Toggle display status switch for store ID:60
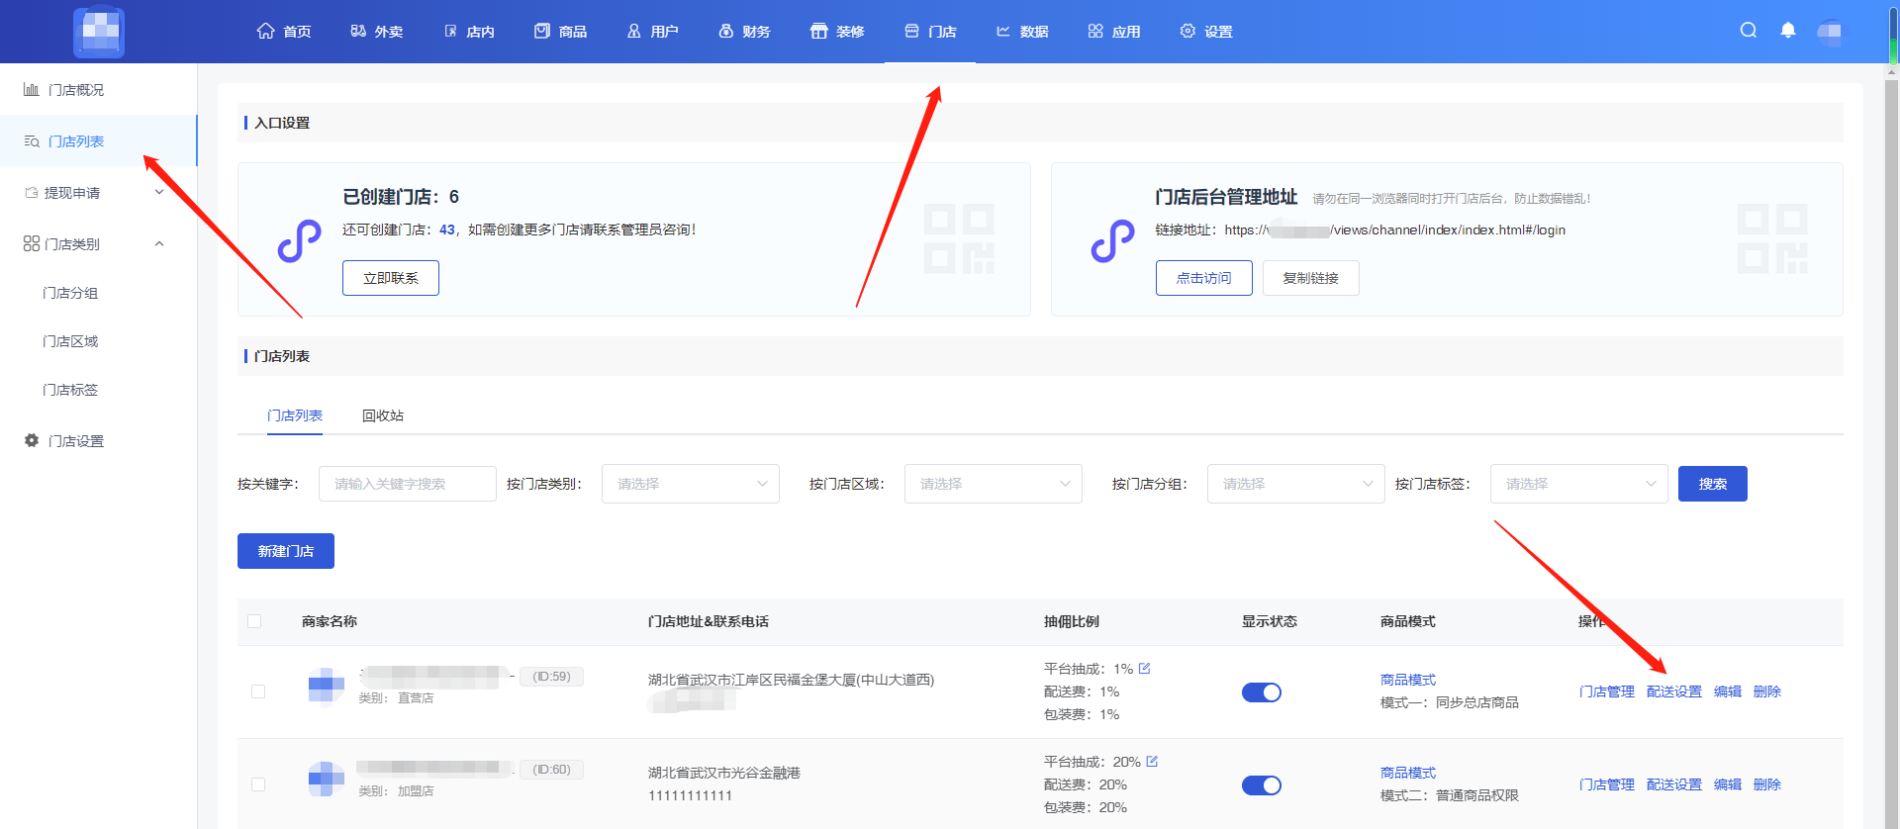The height and width of the screenshot is (829, 1900). pos(1261,785)
